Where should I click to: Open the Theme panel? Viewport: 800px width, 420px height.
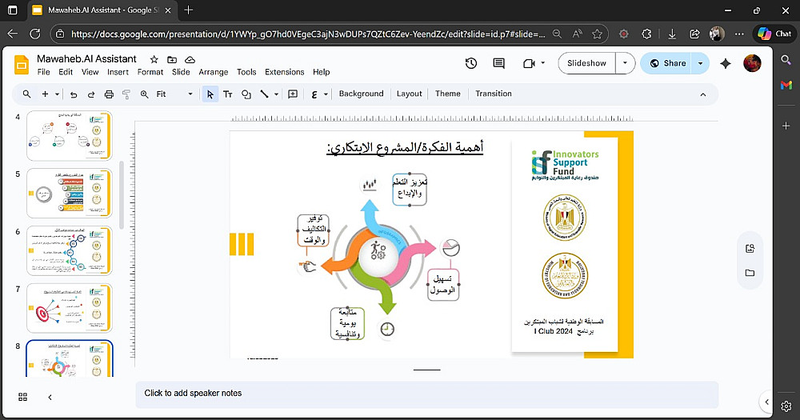[447, 94]
